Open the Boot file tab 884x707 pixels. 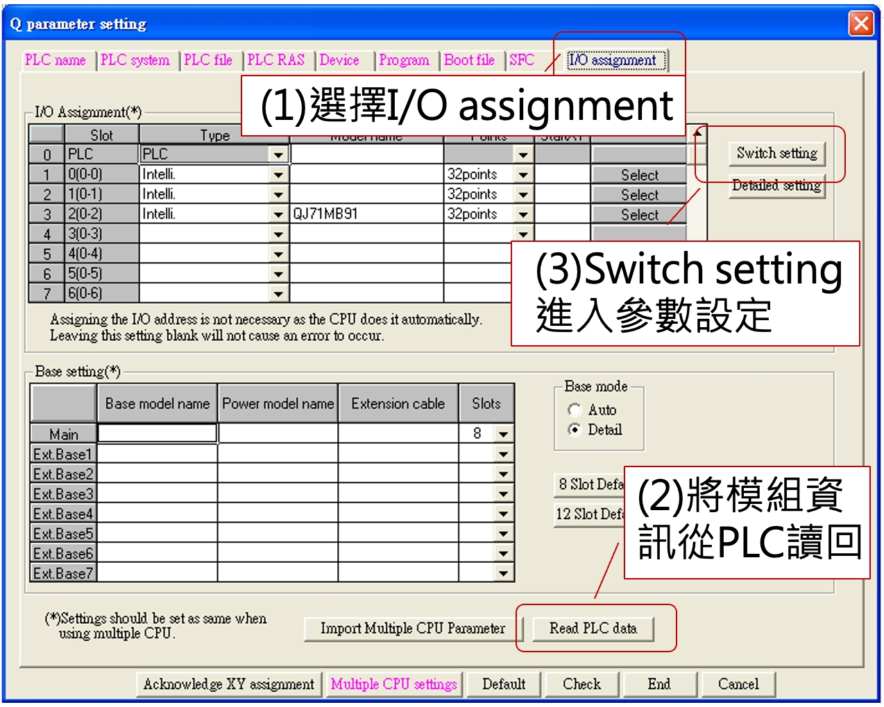pos(470,60)
